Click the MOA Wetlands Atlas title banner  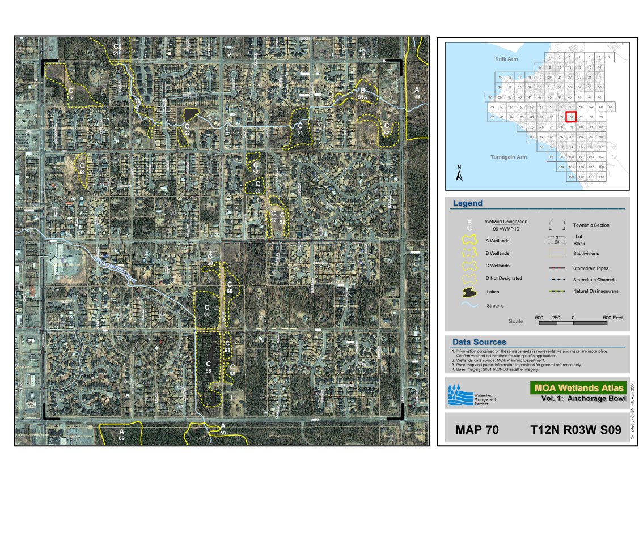578,388
